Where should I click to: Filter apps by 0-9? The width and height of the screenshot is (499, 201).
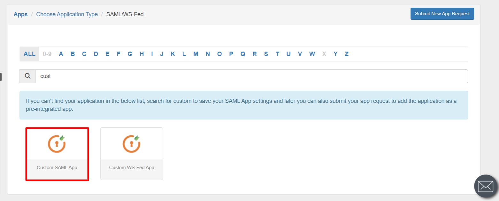tap(47, 54)
